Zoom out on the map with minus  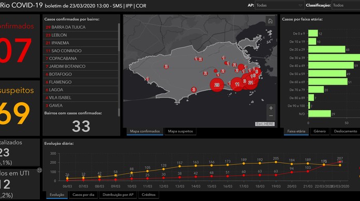tap(271, 116)
